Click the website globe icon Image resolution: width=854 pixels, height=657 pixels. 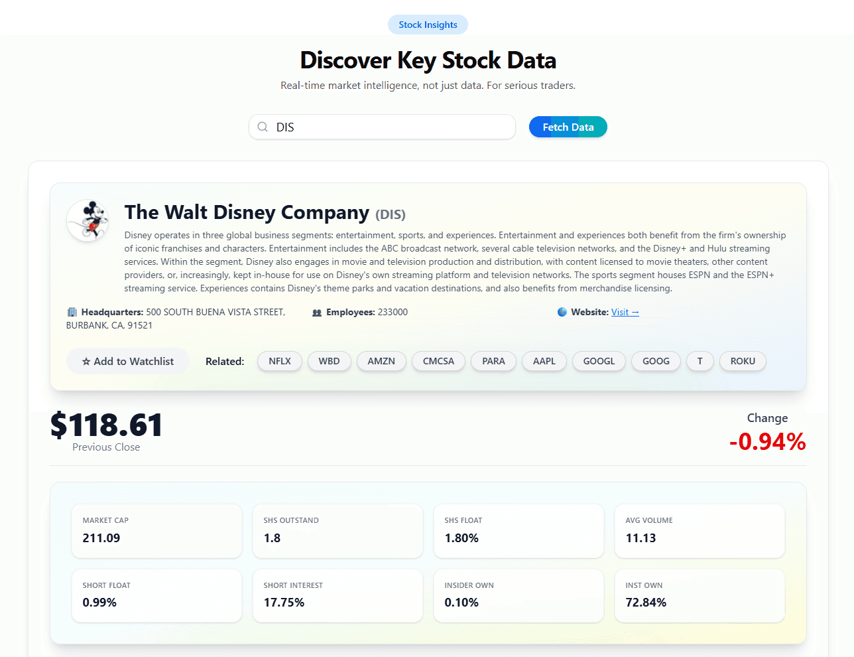point(562,312)
